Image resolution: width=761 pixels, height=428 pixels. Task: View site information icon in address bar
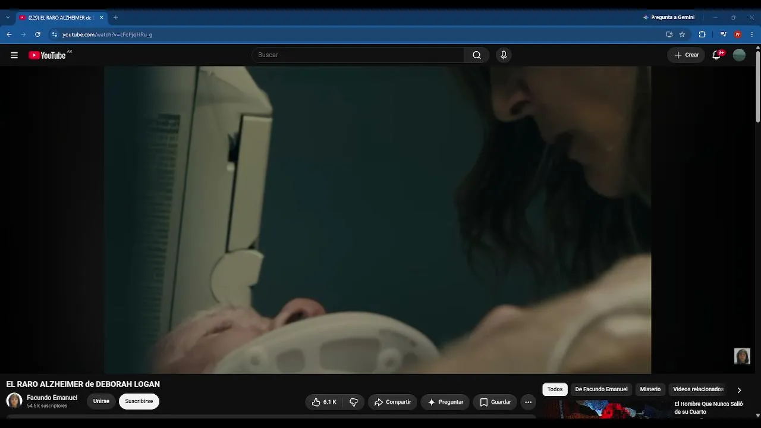click(55, 34)
